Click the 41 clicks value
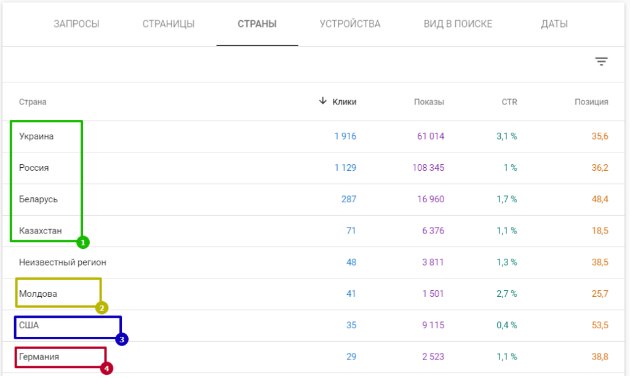Image resolution: width=630 pixels, height=378 pixels. [x=351, y=294]
